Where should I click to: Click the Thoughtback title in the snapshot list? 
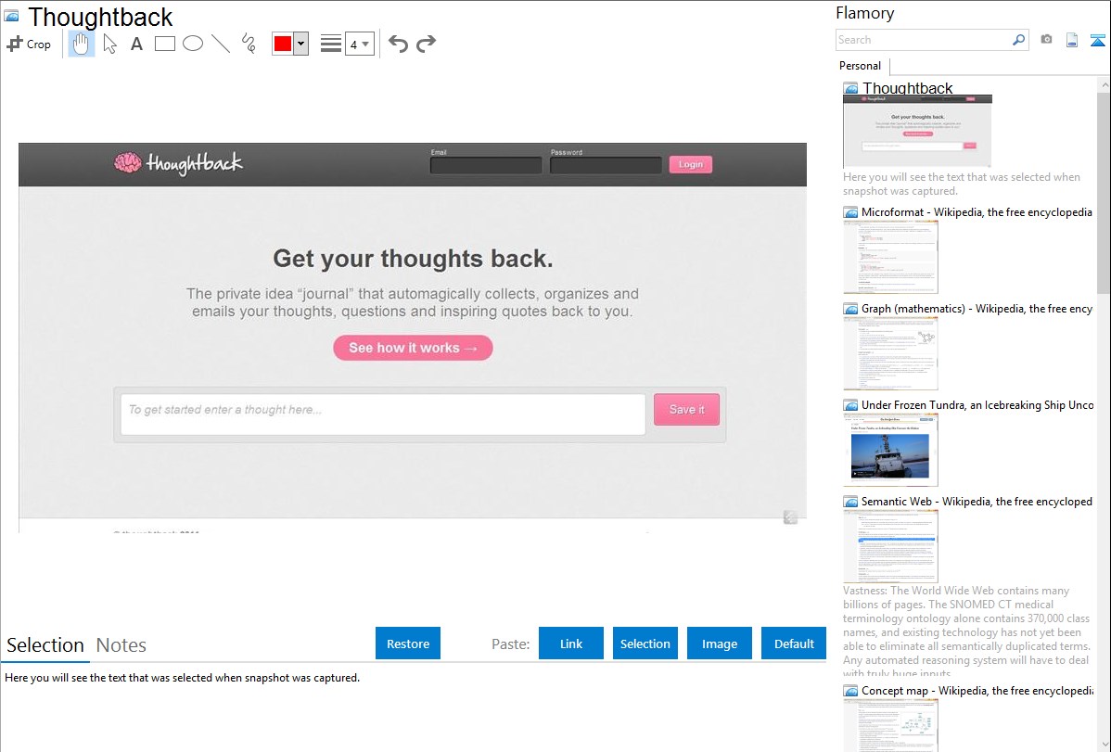tap(908, 88)
